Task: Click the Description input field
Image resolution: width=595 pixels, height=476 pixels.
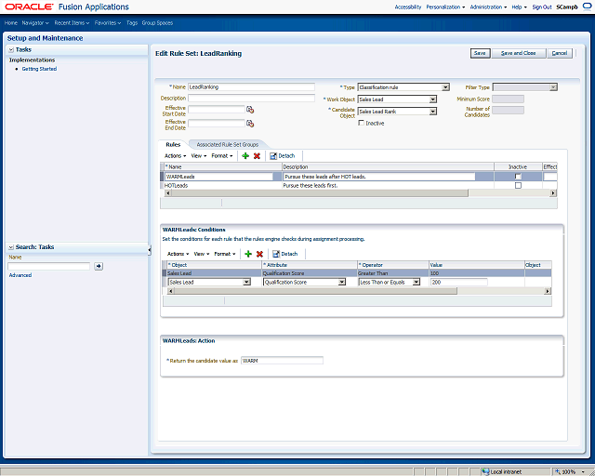Action: tap(251, 98)
